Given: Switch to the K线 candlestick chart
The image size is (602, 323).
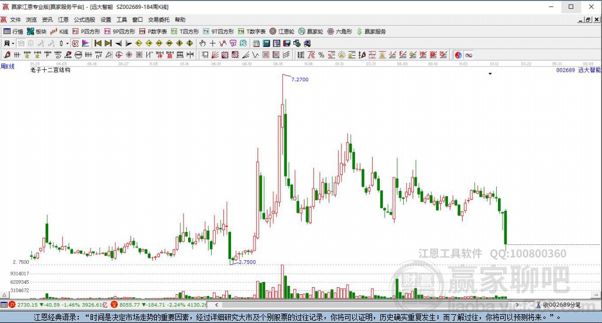Looking at the screenshot, I should pos(59,32).
